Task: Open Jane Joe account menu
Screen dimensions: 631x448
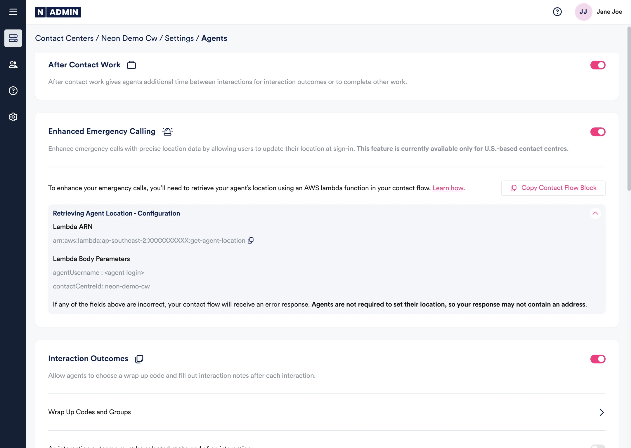Action: (x=609, y=12)
